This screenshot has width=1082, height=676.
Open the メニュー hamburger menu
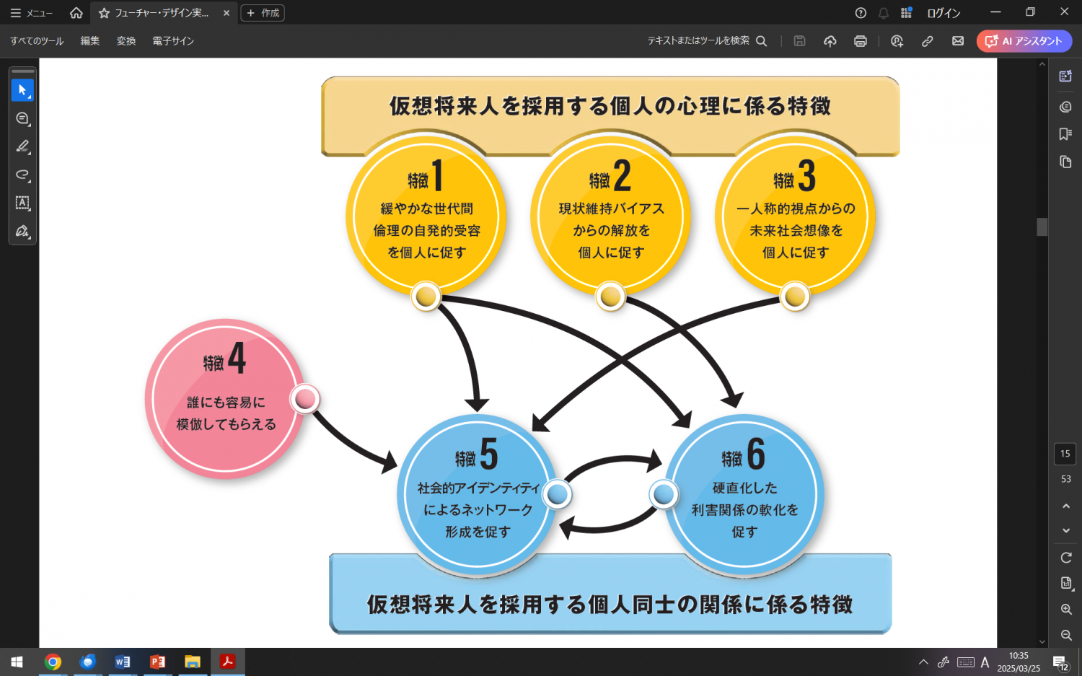(x=31, y=13)
